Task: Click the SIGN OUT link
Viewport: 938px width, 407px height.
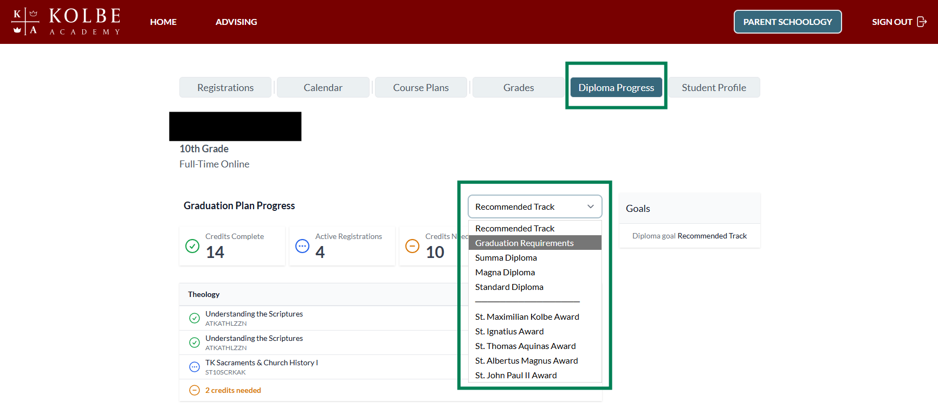Action: tap(899, 22)
